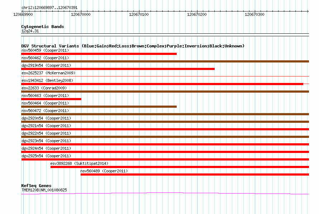The width and height of the screenshot is (319, 214).
Task: Select the red bar under dgv2919n54
Action: [x=118, y=69]
